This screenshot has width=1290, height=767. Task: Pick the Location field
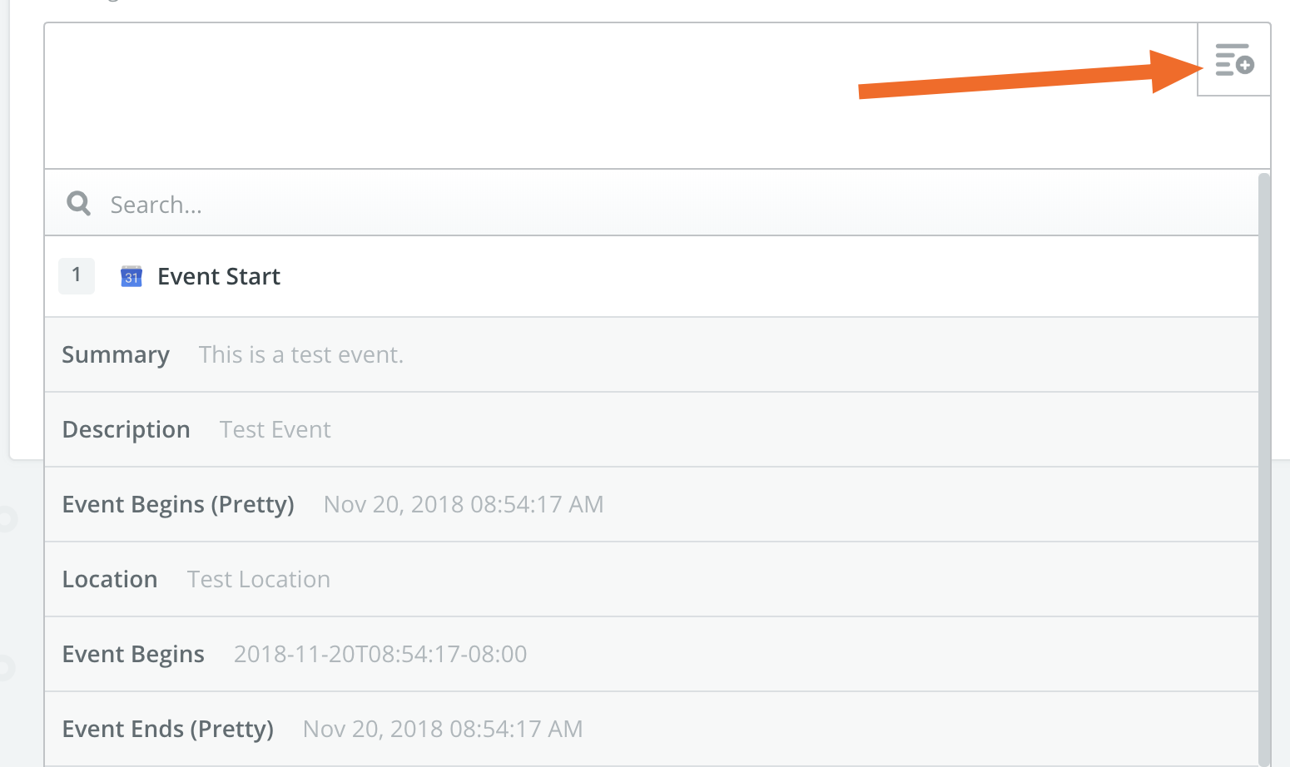(x=651, y=579)
